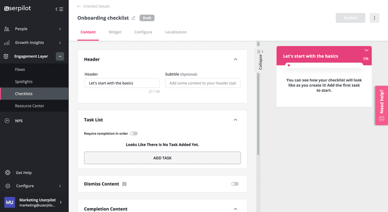Click the checklist preview progress bar
This screenshot has height=212, width=388.
coord(324,65)
